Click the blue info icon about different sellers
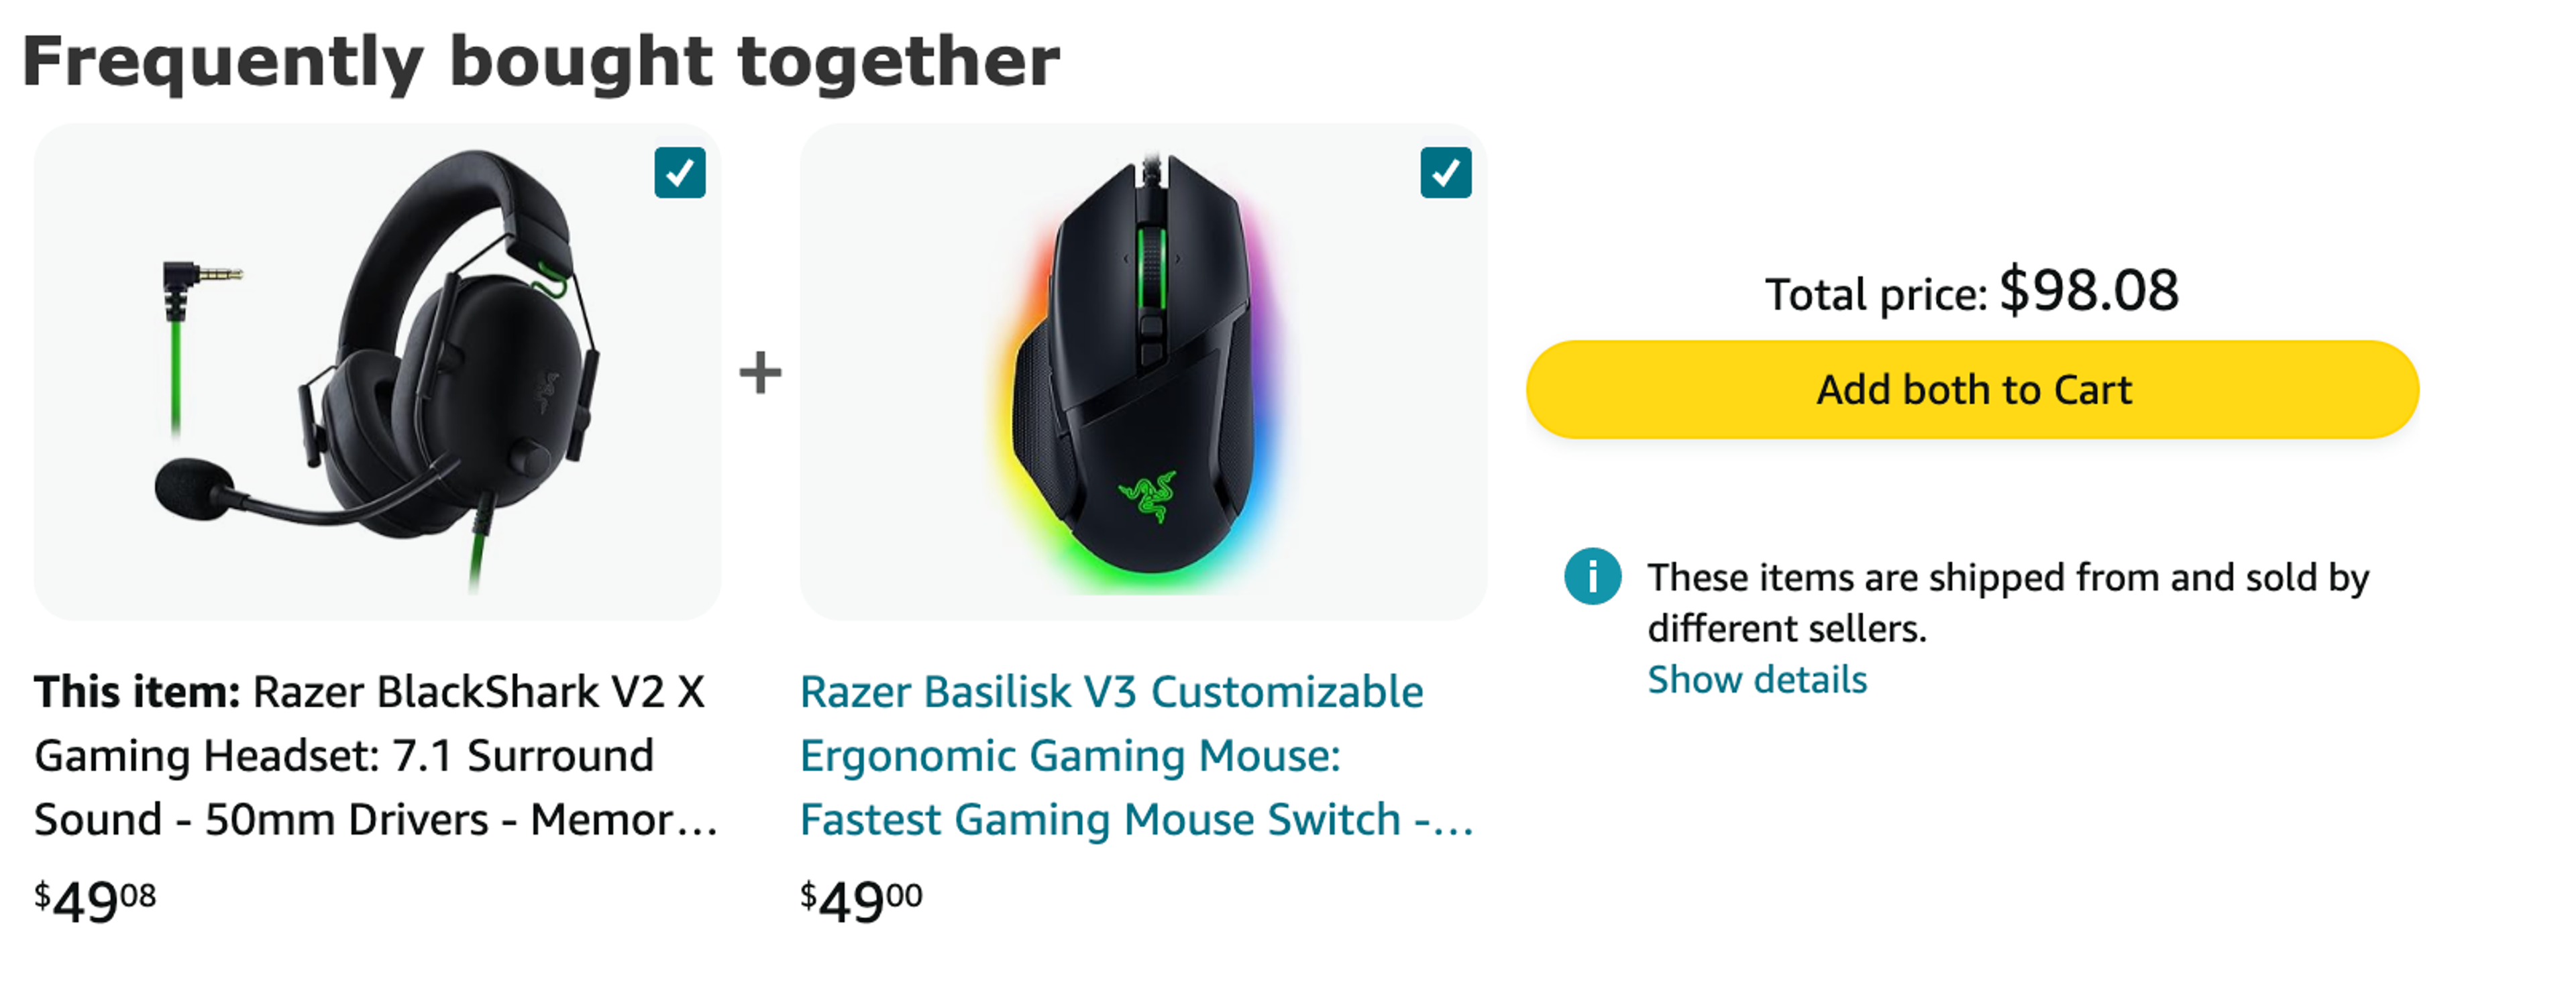 click(1592, 578)
